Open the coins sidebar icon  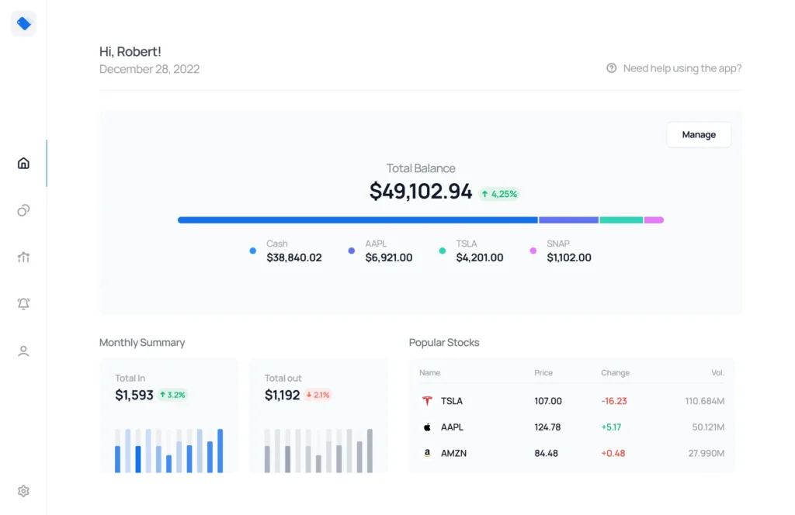(x=23, y=210)
